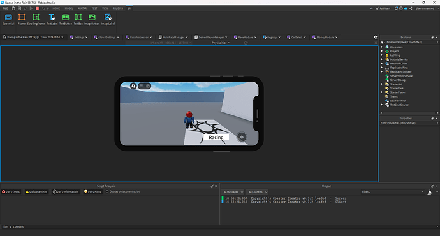Clear the Output with broom icon

pos(429,192)
